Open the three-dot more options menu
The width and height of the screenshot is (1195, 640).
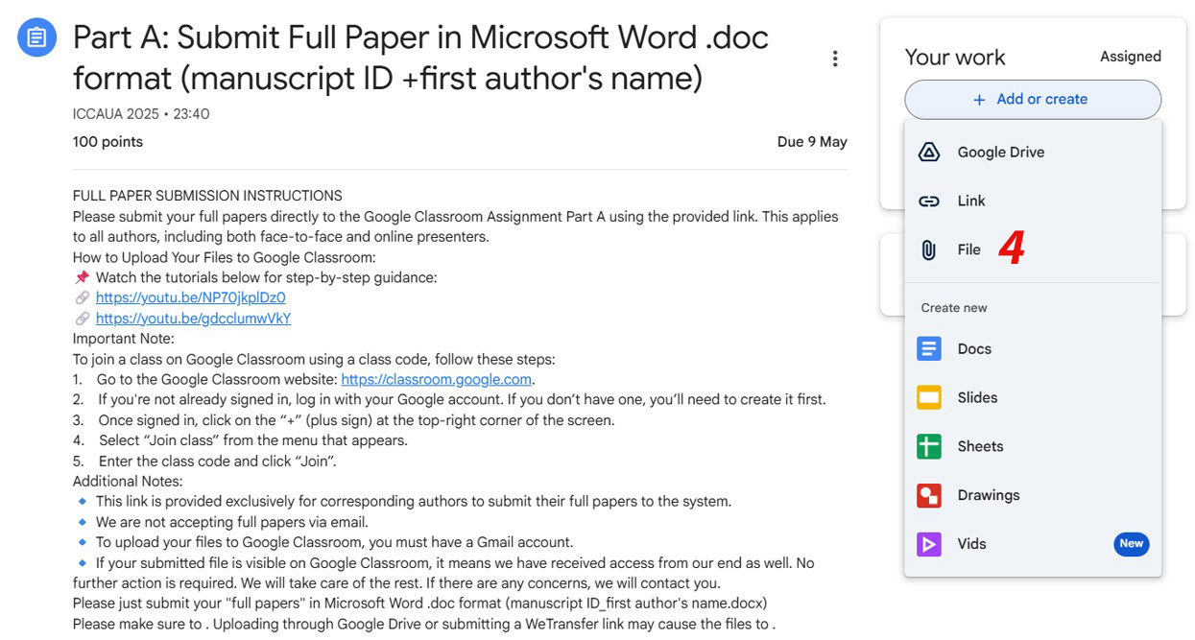point(835,59)
